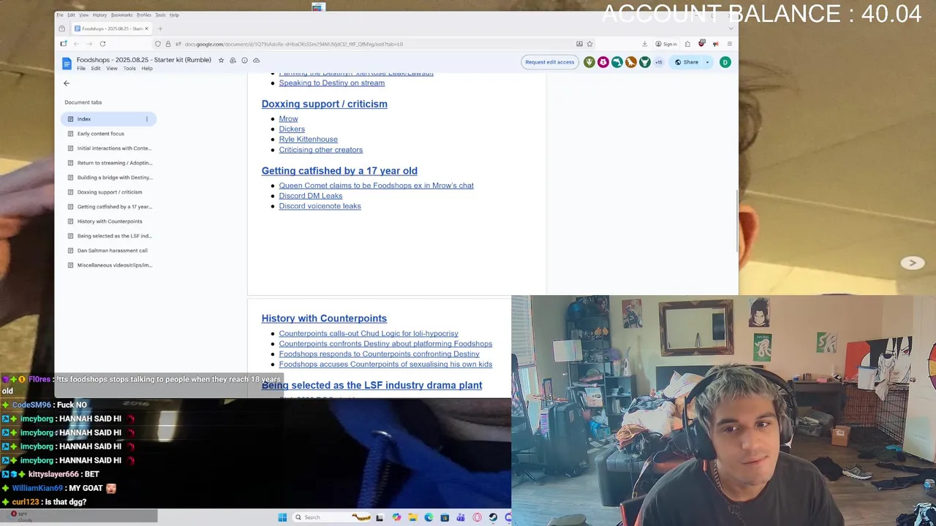Click Request edit access button
Image resolution: width=936 pixels, height=526 pixels.
(549, 62)
